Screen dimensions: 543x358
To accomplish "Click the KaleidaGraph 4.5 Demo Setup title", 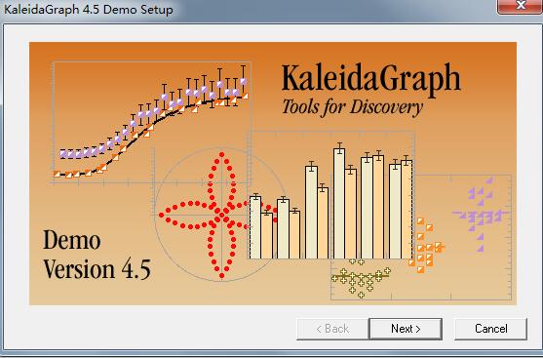I will (x=89, y=10).
